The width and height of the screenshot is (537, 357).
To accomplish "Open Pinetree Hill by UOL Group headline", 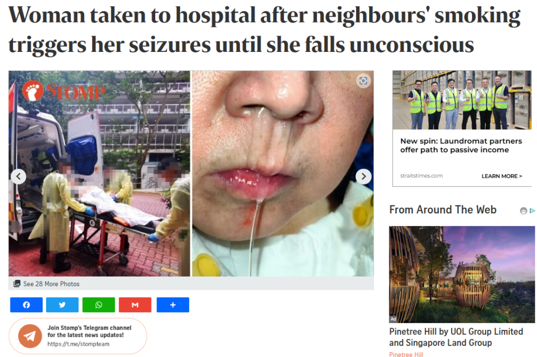I will [456, 337].
